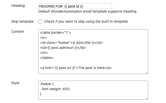Click the Skip template label
Image resolution: width=166 pixels, height=103 pixels.
[x=22, y=21]
